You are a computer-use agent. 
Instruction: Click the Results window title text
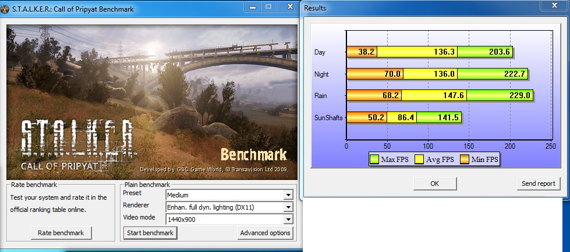315,8
